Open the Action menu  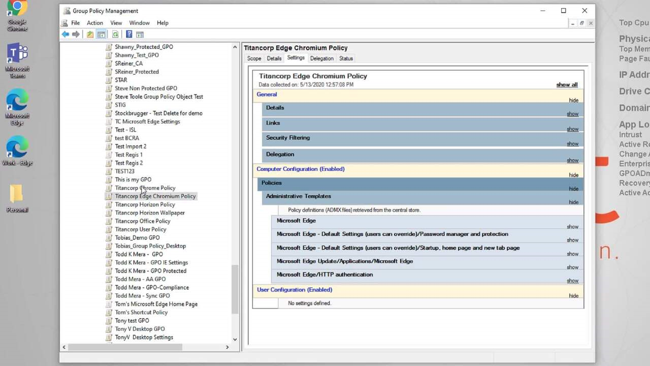pyautogui.click(x=94, y=22)
